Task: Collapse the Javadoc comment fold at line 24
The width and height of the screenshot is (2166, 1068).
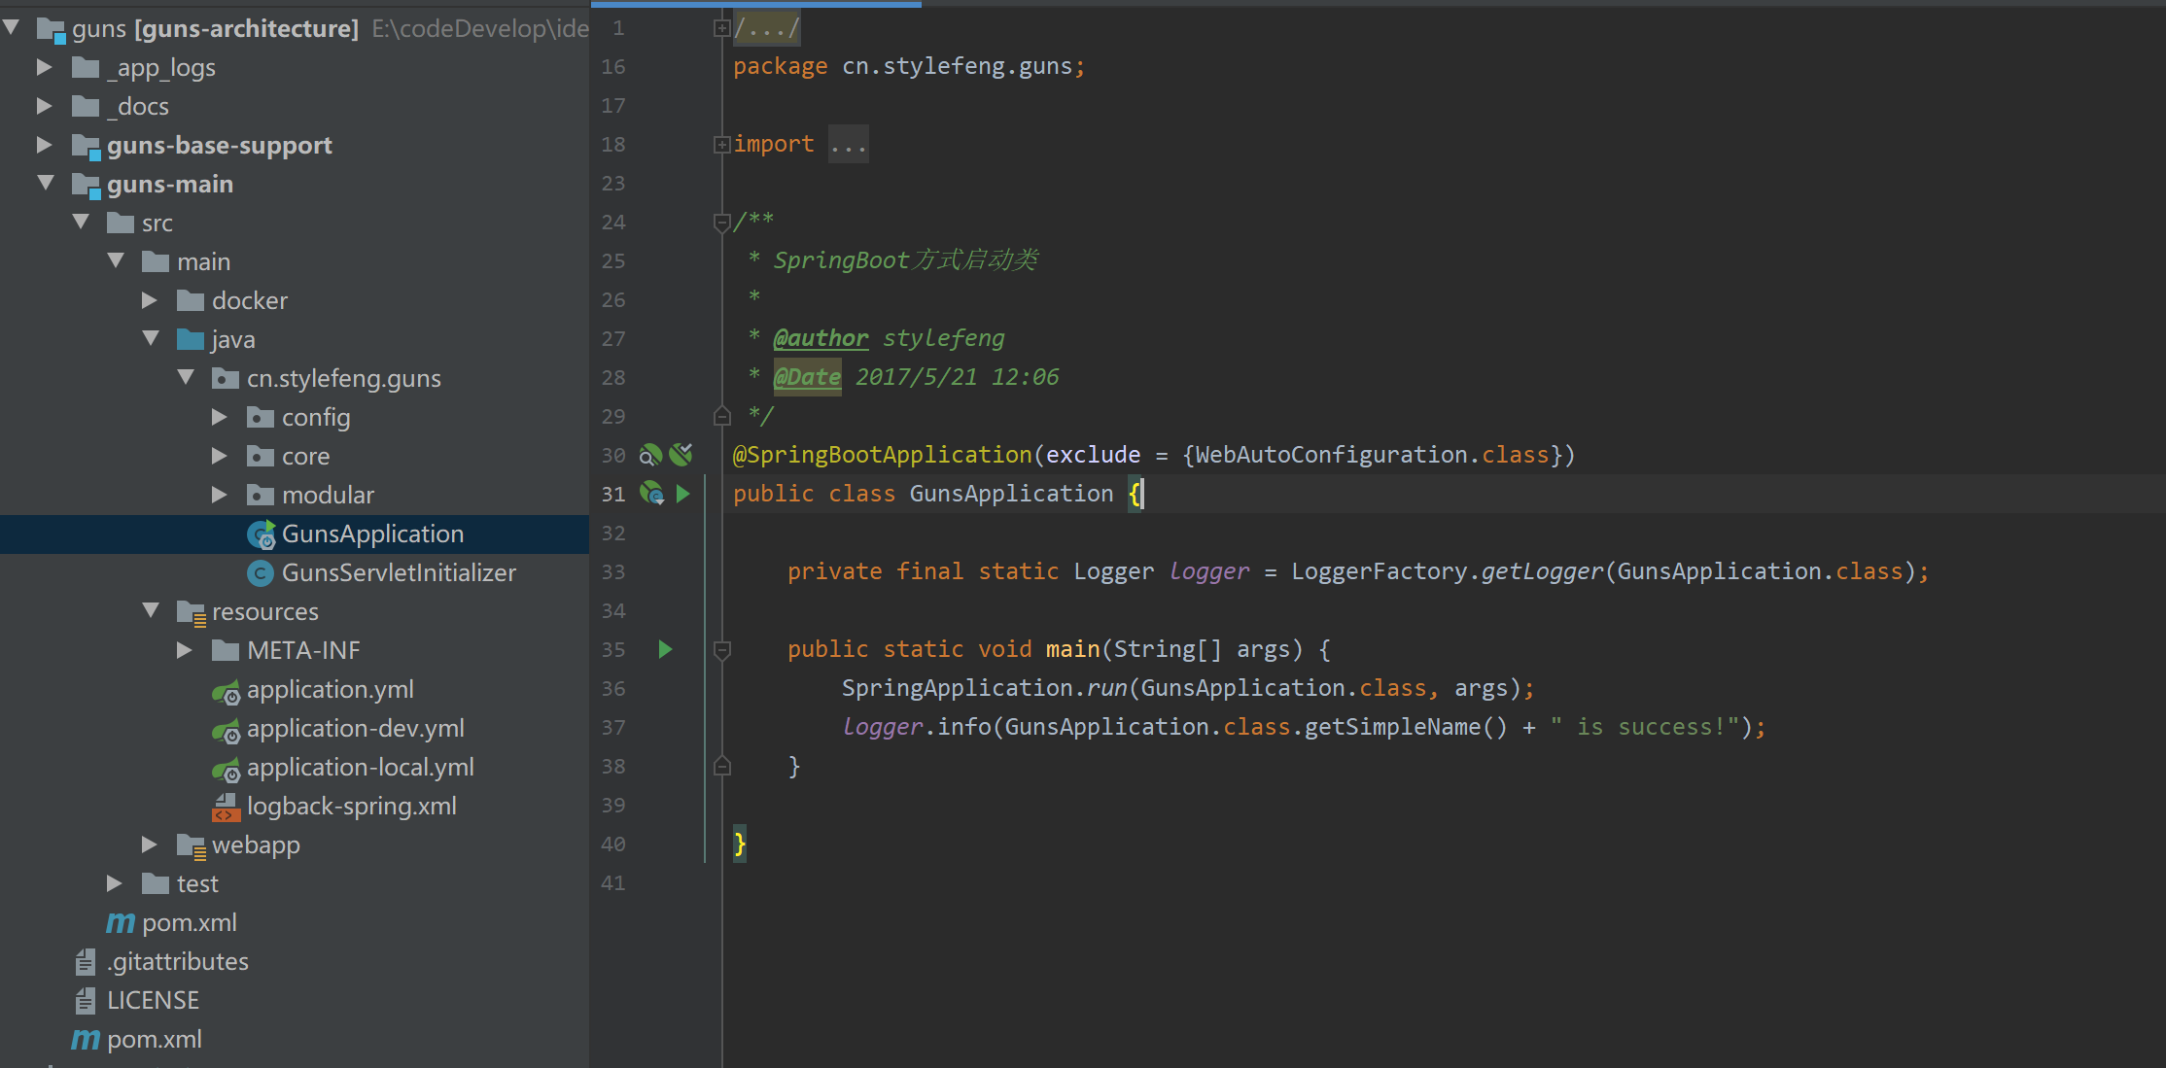Action: click(x=721, y=223)
